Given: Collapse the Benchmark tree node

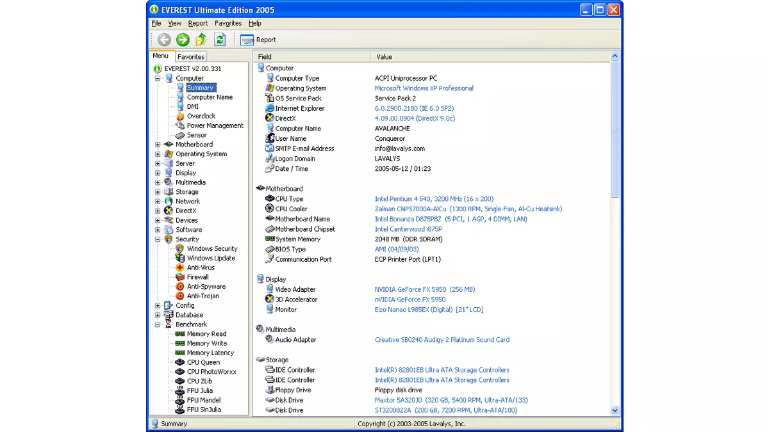Looking at the screenshot, I should [x=158, y=324].
